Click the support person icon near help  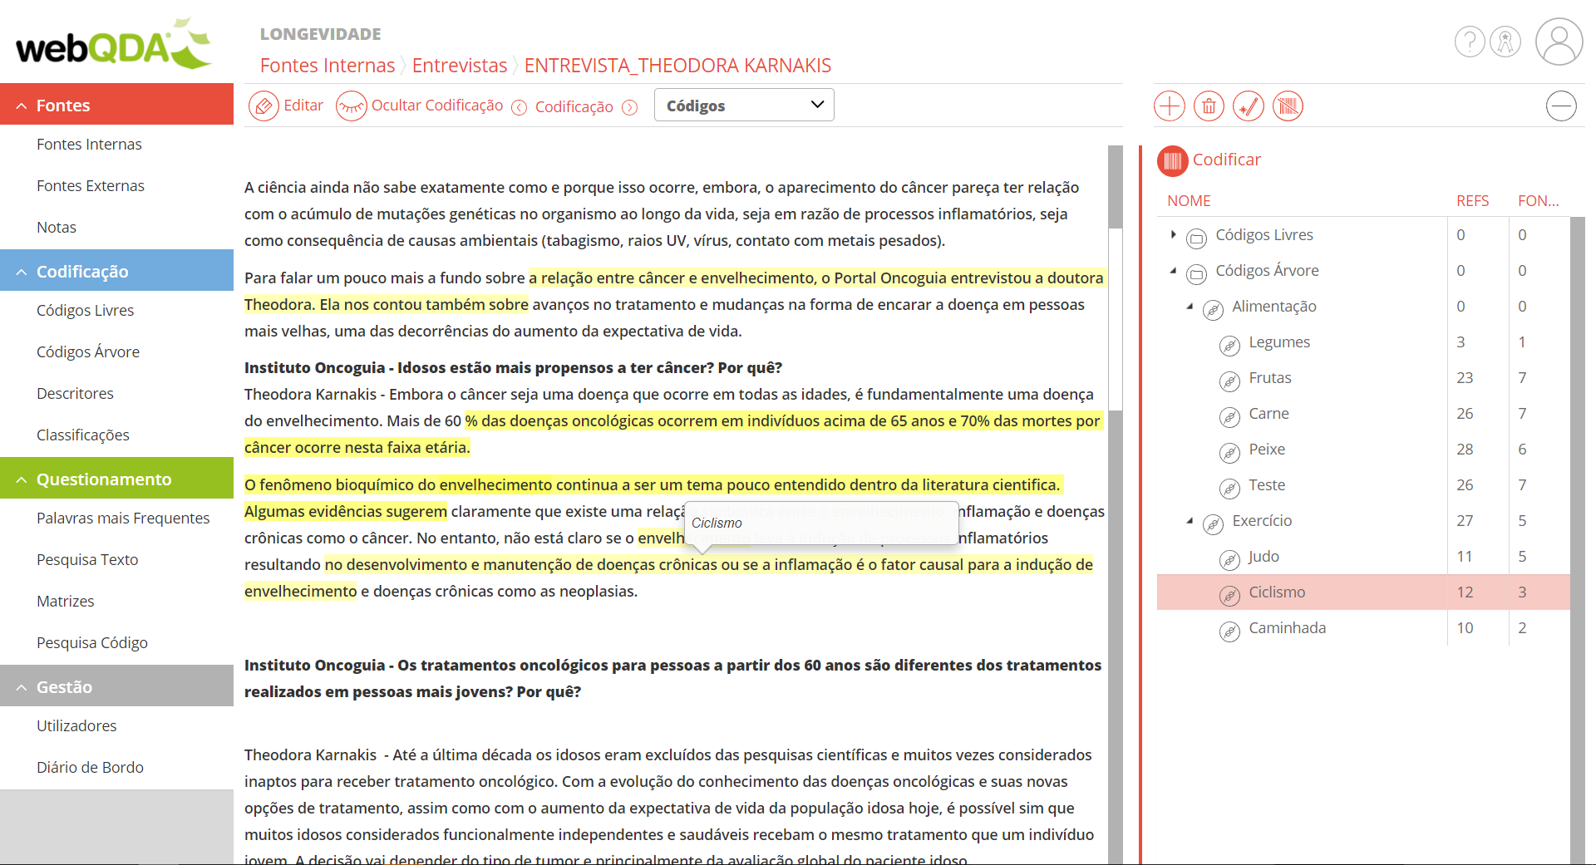(x=1505, y=42)
